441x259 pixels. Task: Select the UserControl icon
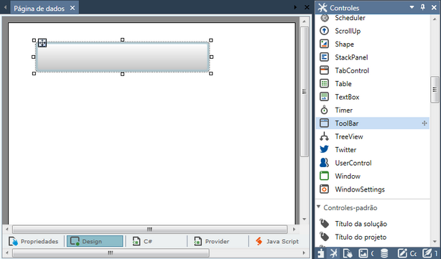(x=324, y=163)
